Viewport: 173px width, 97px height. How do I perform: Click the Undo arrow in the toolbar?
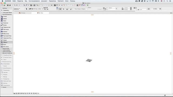coord(19,5)
